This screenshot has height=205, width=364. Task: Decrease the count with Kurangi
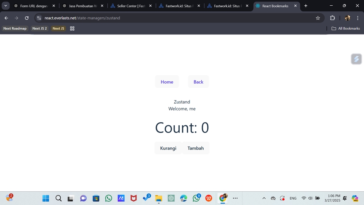(168, 148)
